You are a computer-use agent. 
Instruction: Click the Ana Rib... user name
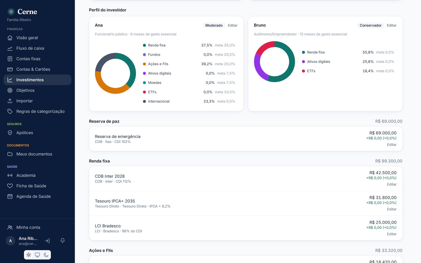pos(28,238)
